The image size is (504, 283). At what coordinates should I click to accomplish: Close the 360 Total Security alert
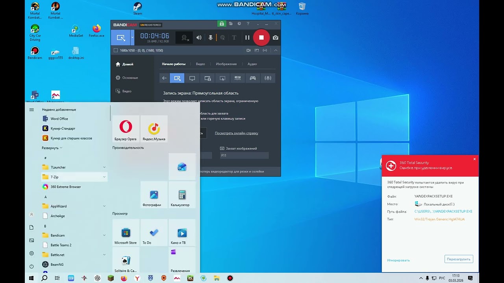pos(474,159)
